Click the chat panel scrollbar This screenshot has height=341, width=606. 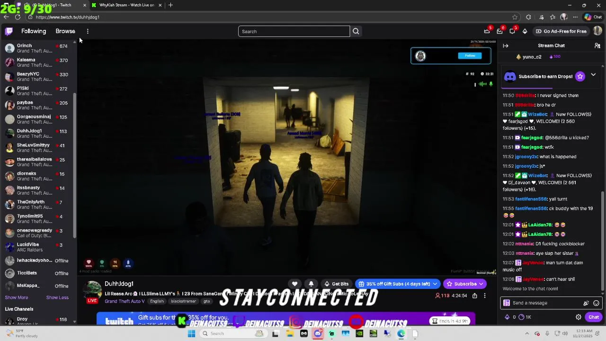[603, 241]
